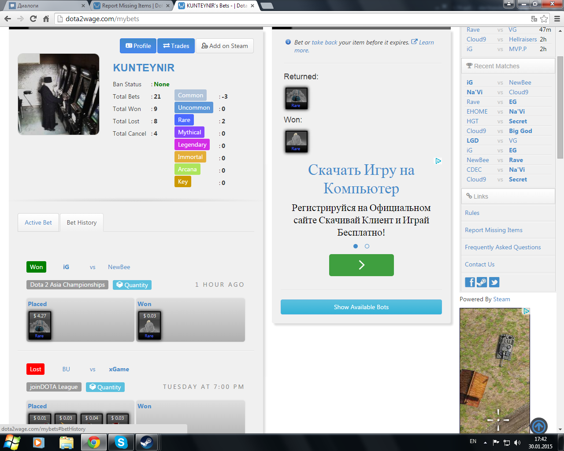Click the Steam link in Powered By

click(x=501, y=299)
